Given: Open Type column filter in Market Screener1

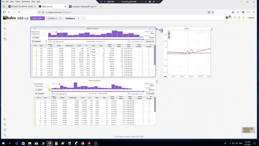Looking at the screenshot, I should click(46, 46).
